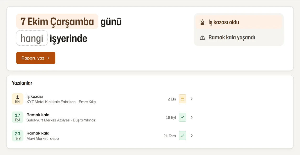Screen dimensions: 300x155
Task: Click the 20 Tem date badge
Action: point(18,136)
